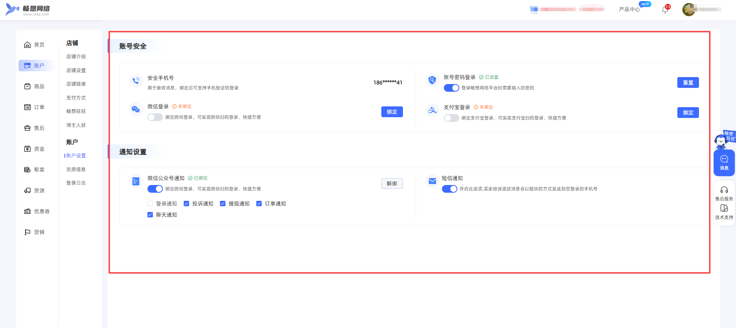Click the 售后服务 headset icon
This screenshot has height=328, width=736.
click(724, 190)
